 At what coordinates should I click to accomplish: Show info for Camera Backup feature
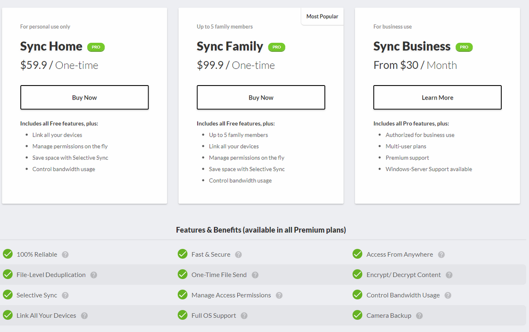[419, 316]
